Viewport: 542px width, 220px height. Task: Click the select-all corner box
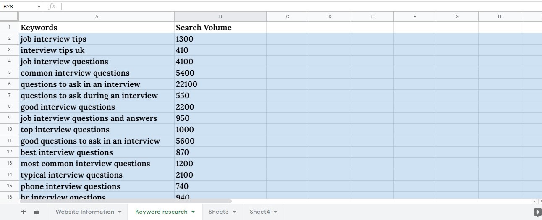coord(9,16)
